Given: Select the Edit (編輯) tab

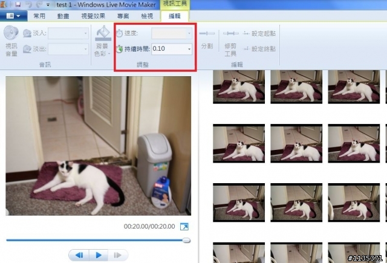Looking at the screenshot, I should click(175, 16).
